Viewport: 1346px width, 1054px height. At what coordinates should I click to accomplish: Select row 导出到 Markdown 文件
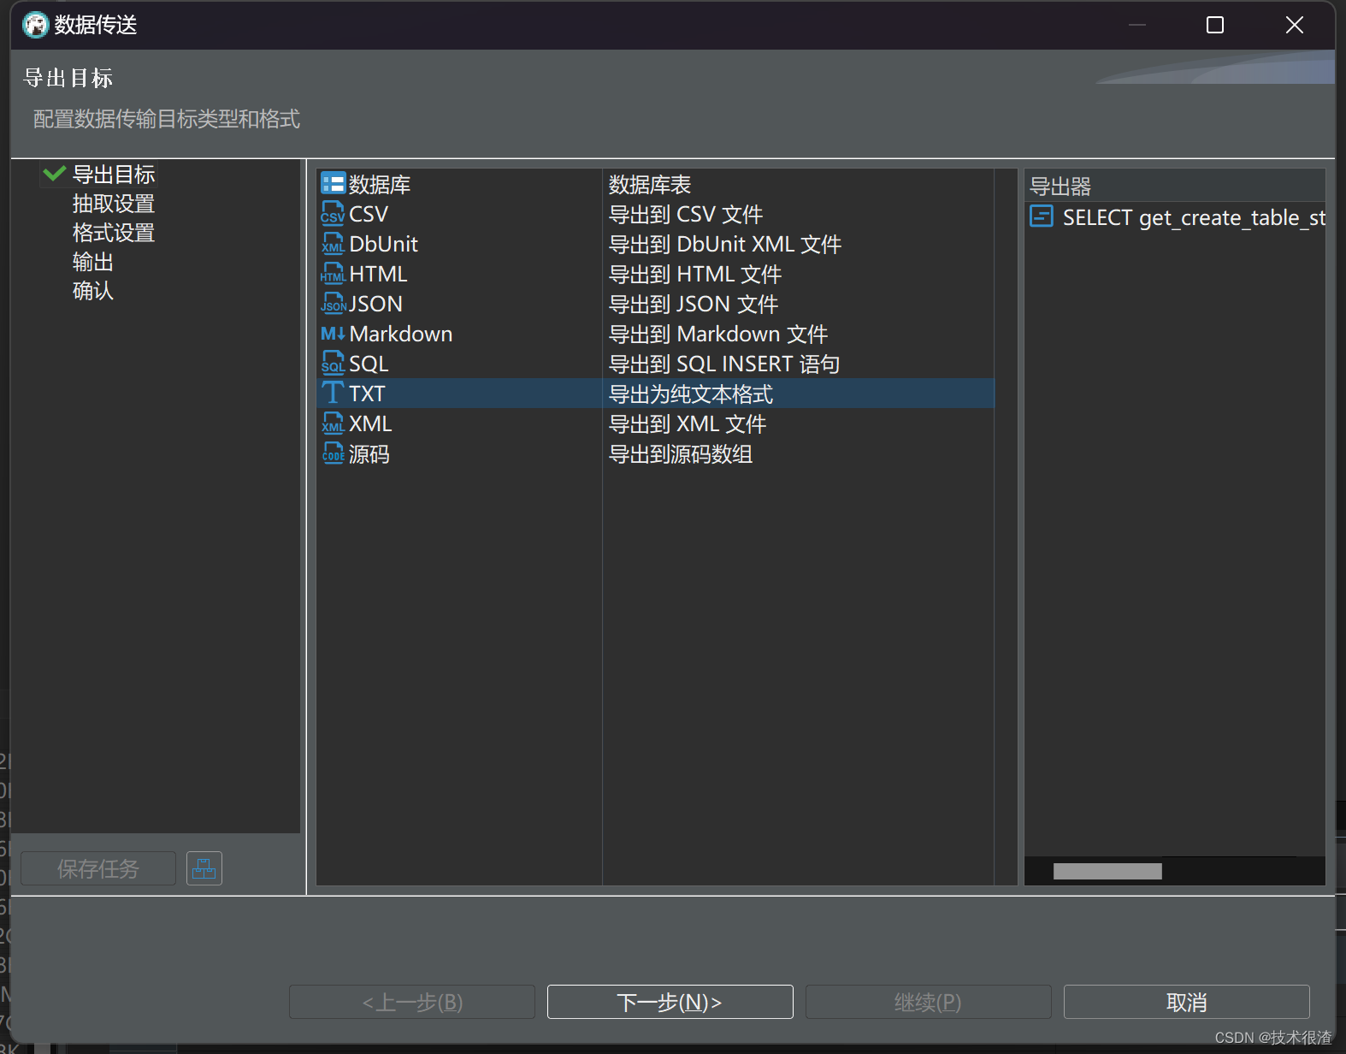[718, 334]
